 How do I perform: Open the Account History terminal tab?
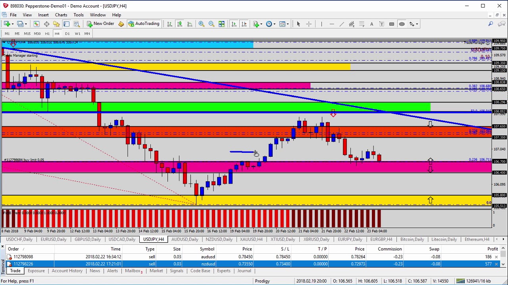(67, 271)
